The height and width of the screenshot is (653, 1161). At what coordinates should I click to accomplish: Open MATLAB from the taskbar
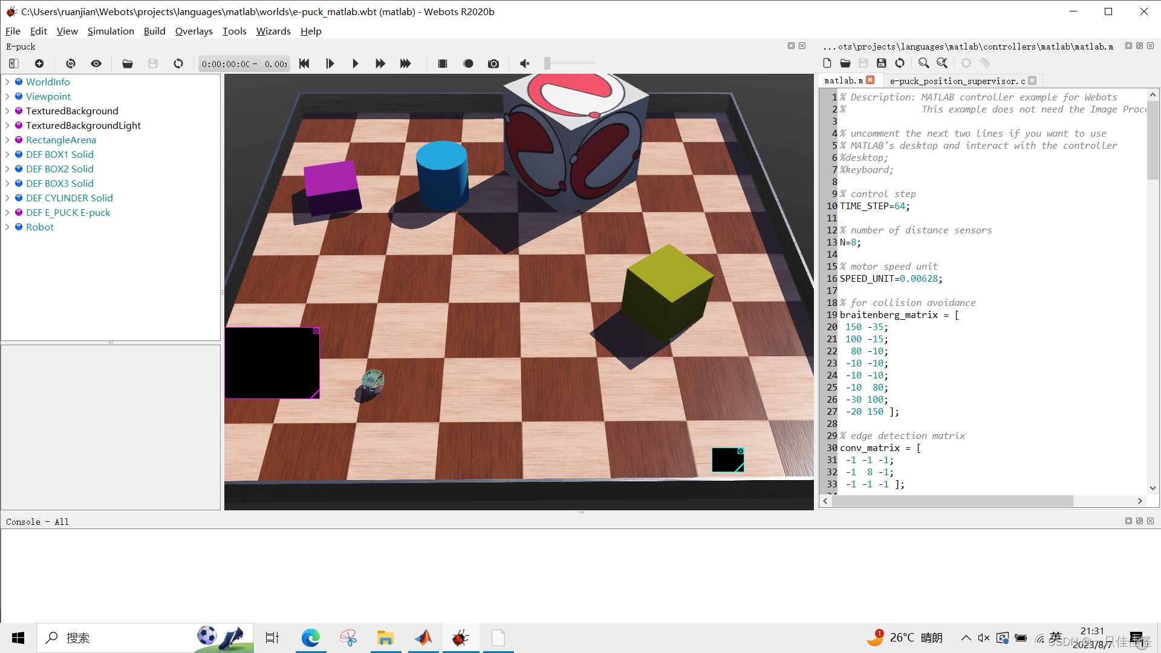click(x=423, y=638)
